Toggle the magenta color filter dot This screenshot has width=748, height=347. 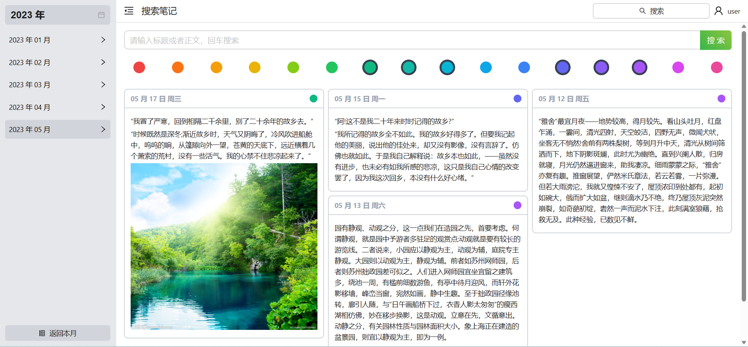coord(678,67)
